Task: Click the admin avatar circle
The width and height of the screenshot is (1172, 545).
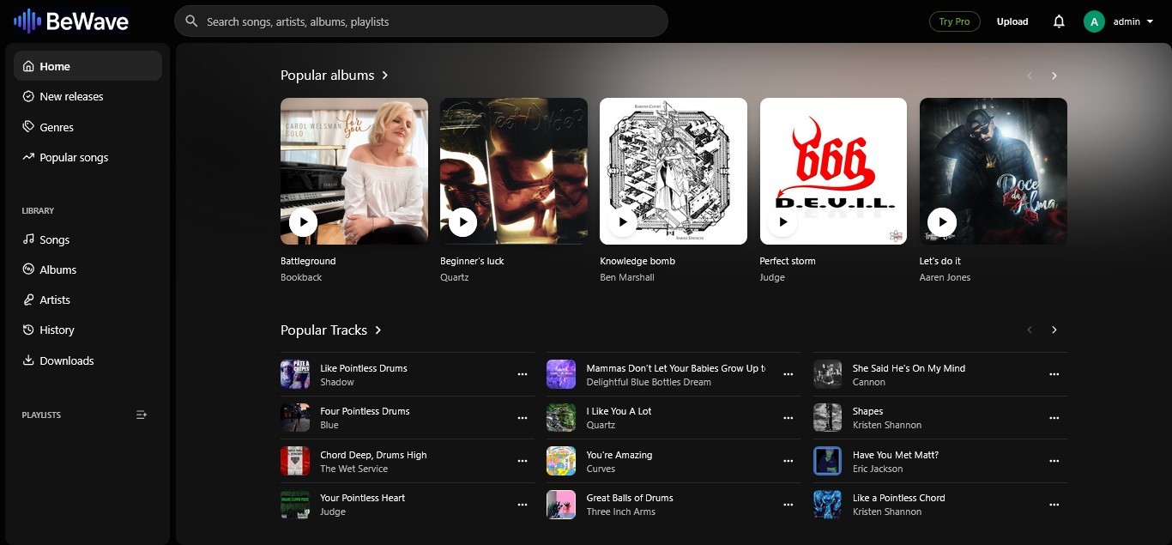Action: [x=1094, y=21]
